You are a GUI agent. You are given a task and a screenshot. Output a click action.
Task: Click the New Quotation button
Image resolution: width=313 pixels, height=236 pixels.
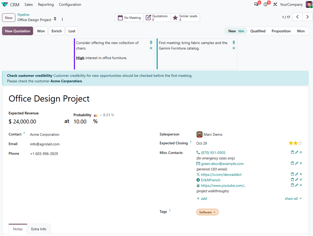tap(17, 31)
